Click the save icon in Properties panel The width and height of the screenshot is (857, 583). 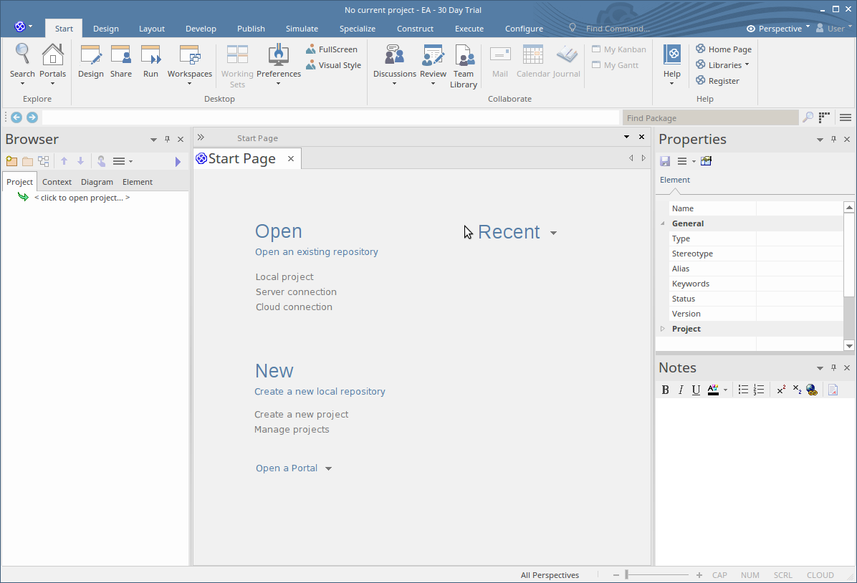[x=664, y=160]
